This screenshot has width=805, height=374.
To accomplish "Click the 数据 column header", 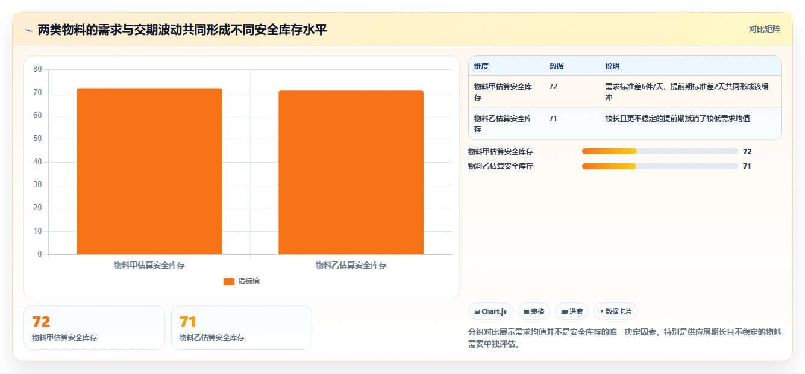I will pos(556,66).
